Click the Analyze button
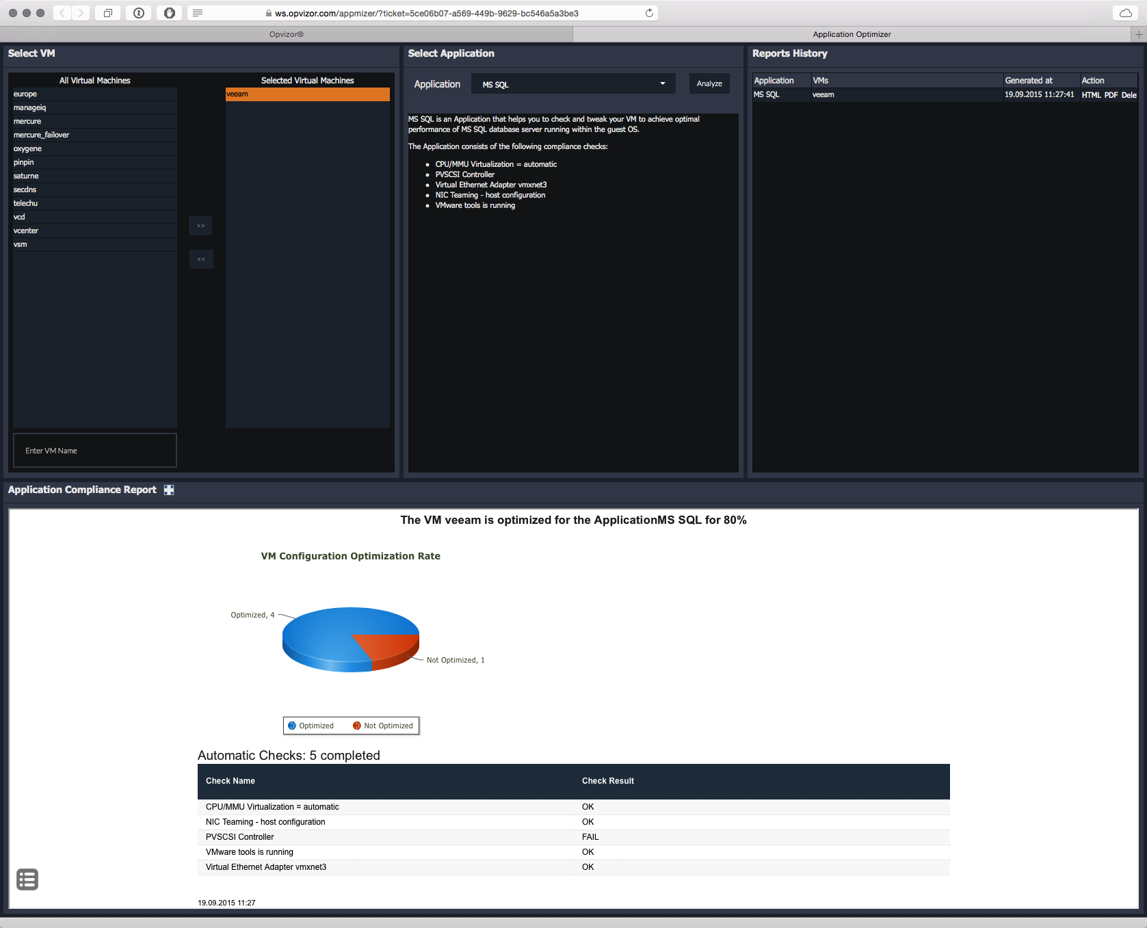 (x=709, y=83)
